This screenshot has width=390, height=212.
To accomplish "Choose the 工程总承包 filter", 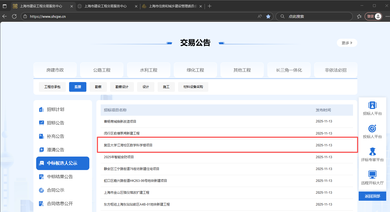I will tap(52, 87).
